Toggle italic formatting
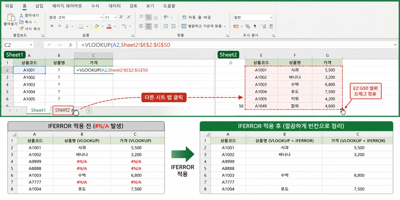 pos(59,26)
